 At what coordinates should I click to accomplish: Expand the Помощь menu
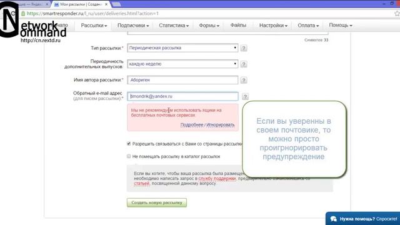click(x=340, y=25)
